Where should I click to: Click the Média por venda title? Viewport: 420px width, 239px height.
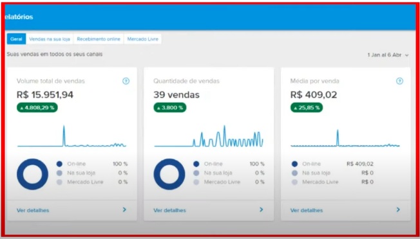[315, 81]
